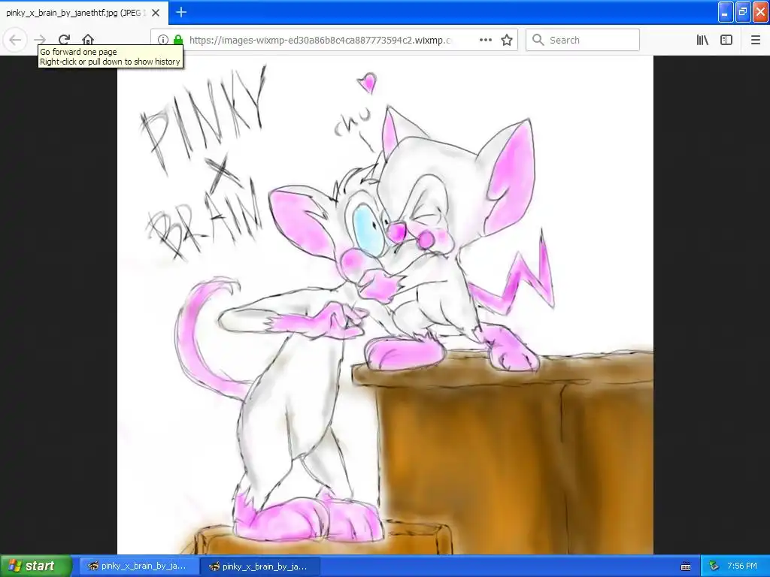Click the Pinky x Brain drawing
The image size is (770, 577).
(385, 305)
